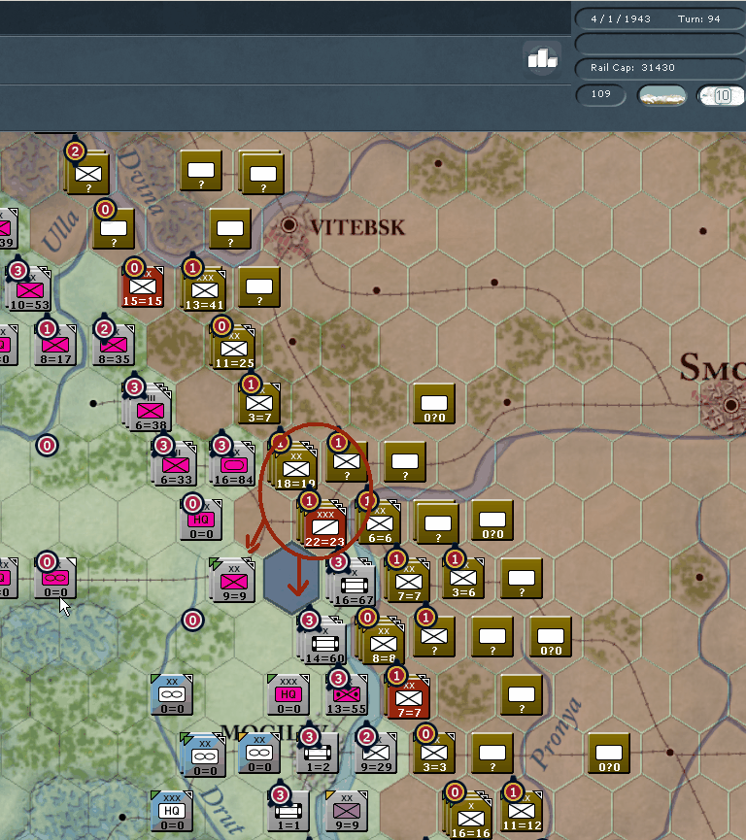Select the red Soviet 22=23 corps counter
This screenshot has height=840, width=746.
pyautogui.click(x=324, y=526)
